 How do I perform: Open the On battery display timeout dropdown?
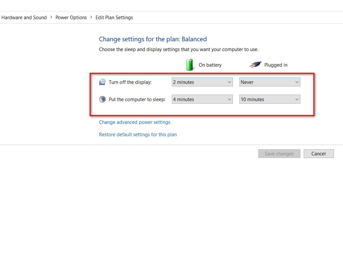pyautogui.click(x=202, y=82)
